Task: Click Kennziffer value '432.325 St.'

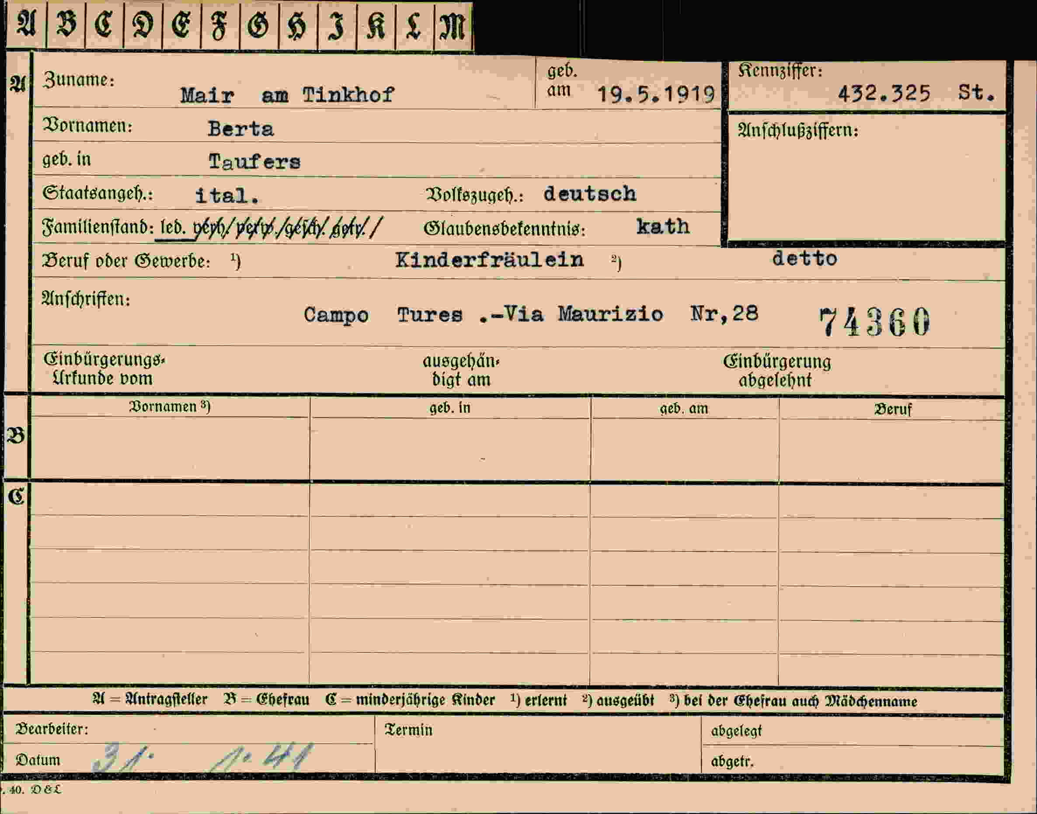Action: tap(916, 93)
